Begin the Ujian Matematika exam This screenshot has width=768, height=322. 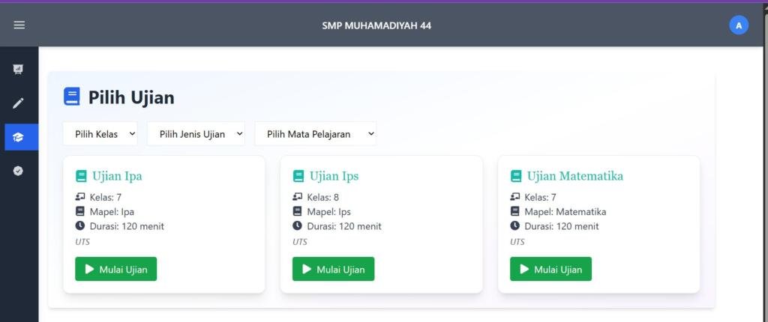(551, 270)
